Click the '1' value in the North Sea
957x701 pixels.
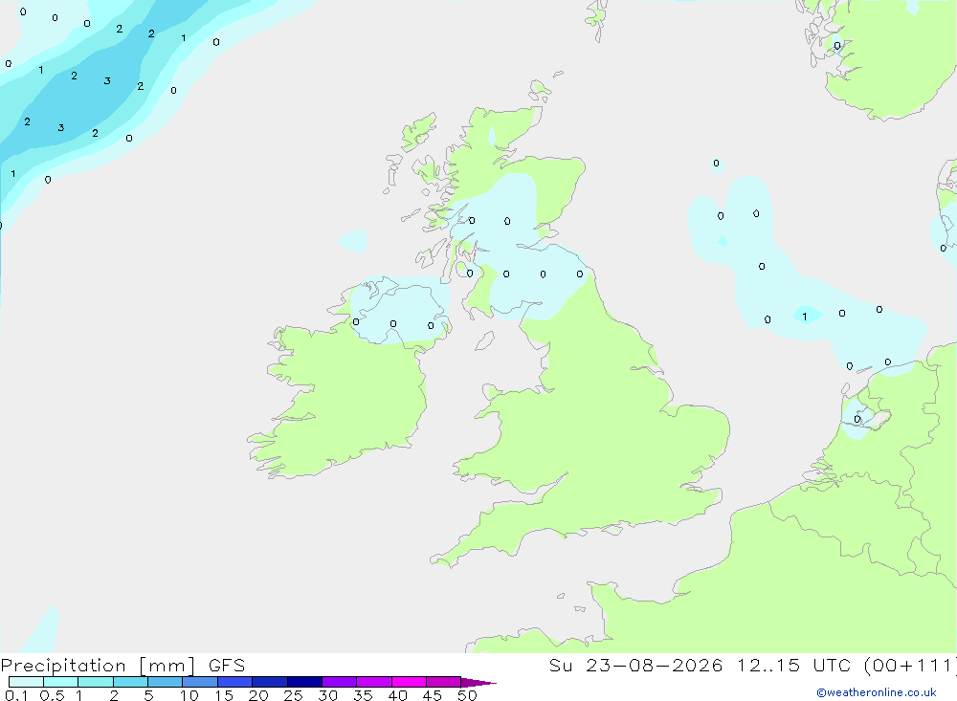click(x=805, y=316)
